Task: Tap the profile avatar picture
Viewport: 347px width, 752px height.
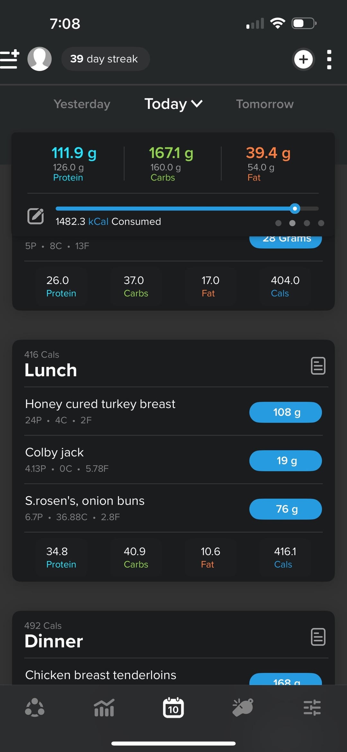Action: coord(40,59)
